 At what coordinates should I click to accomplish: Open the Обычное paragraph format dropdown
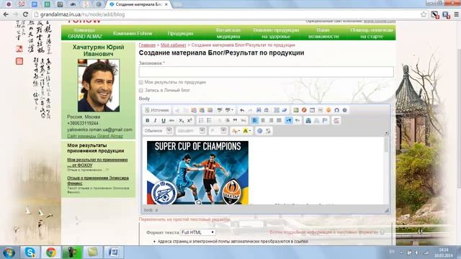tap(158, 131)
